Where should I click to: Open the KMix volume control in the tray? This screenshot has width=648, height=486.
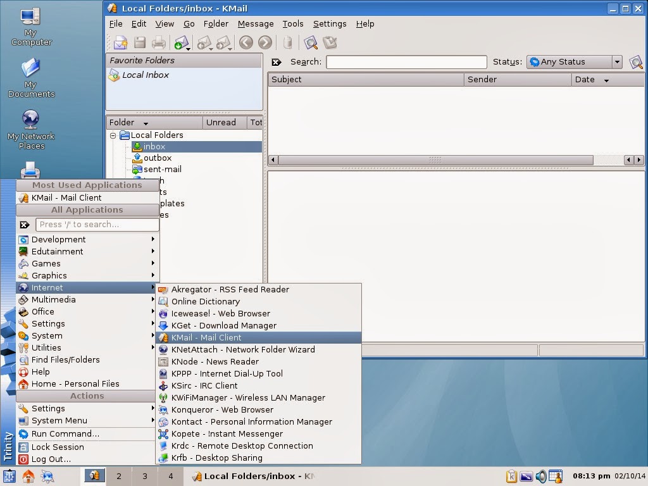[542, 477]
